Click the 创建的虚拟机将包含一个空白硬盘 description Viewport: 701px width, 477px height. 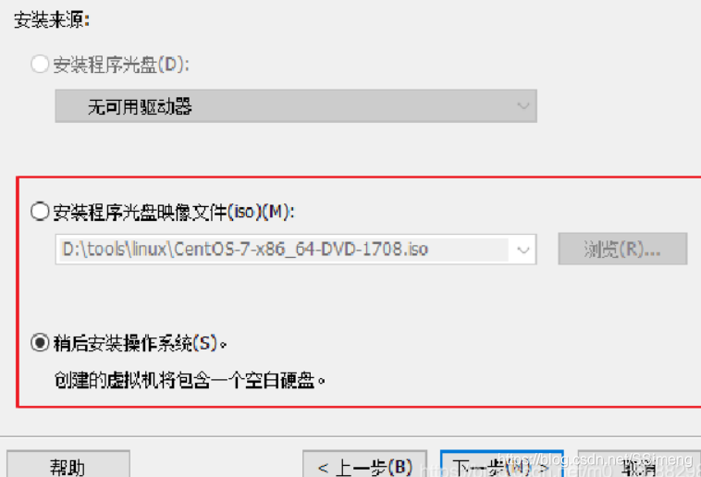point(190,381)
